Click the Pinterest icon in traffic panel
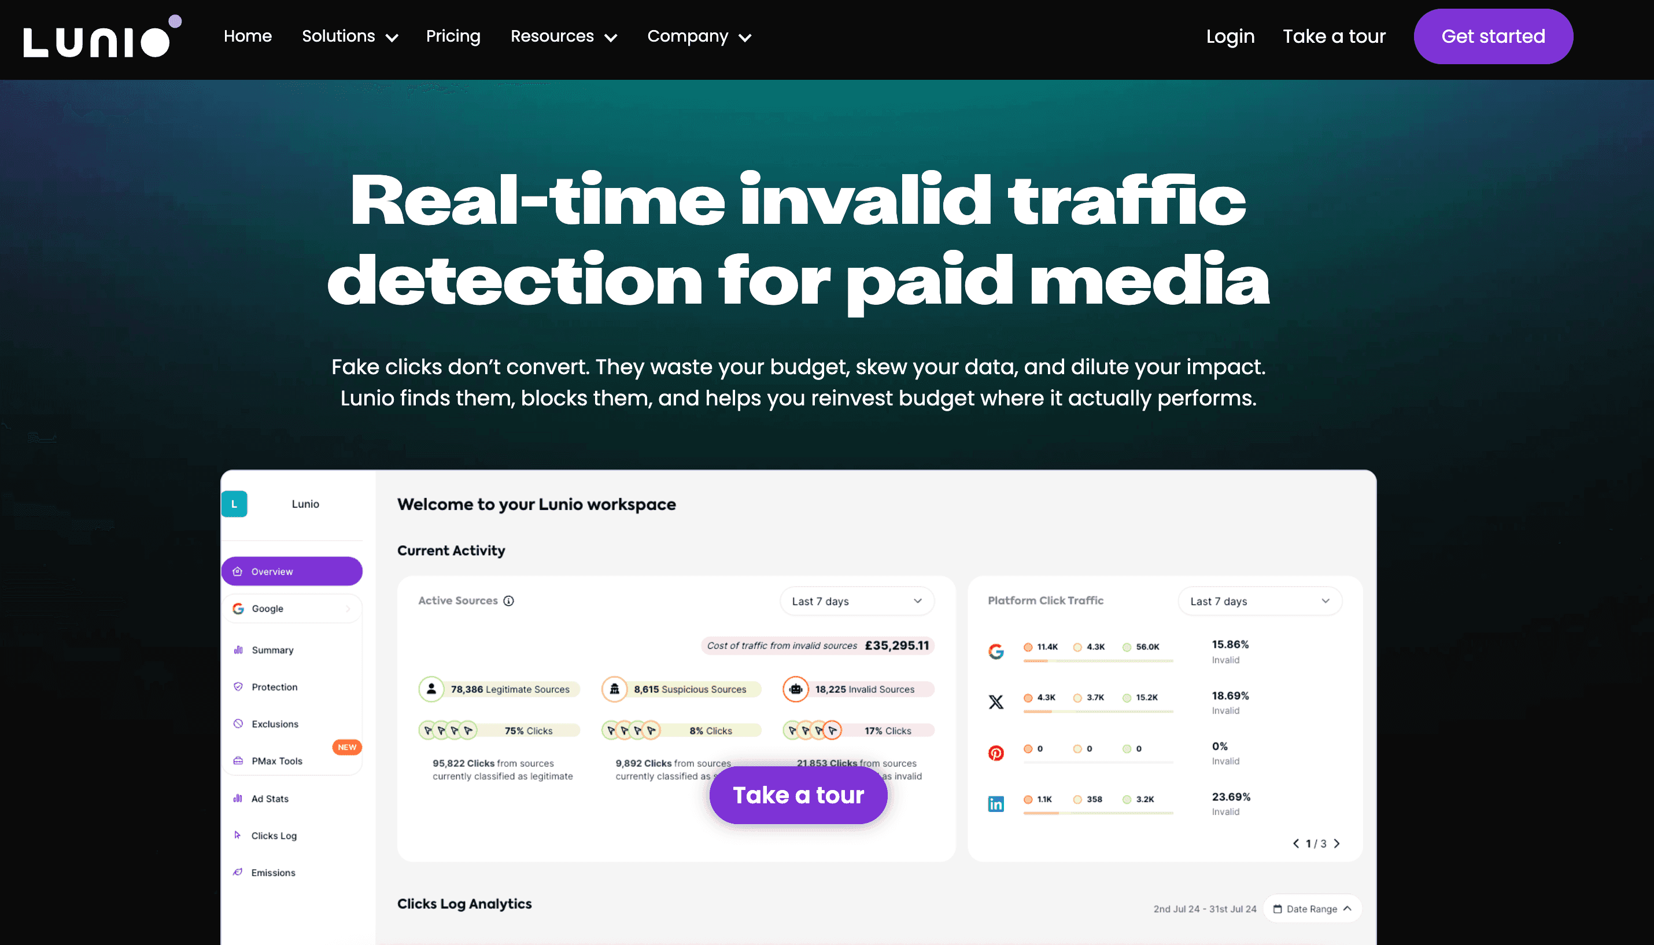This screenshot has height=945, width=1654. [995, 752]
